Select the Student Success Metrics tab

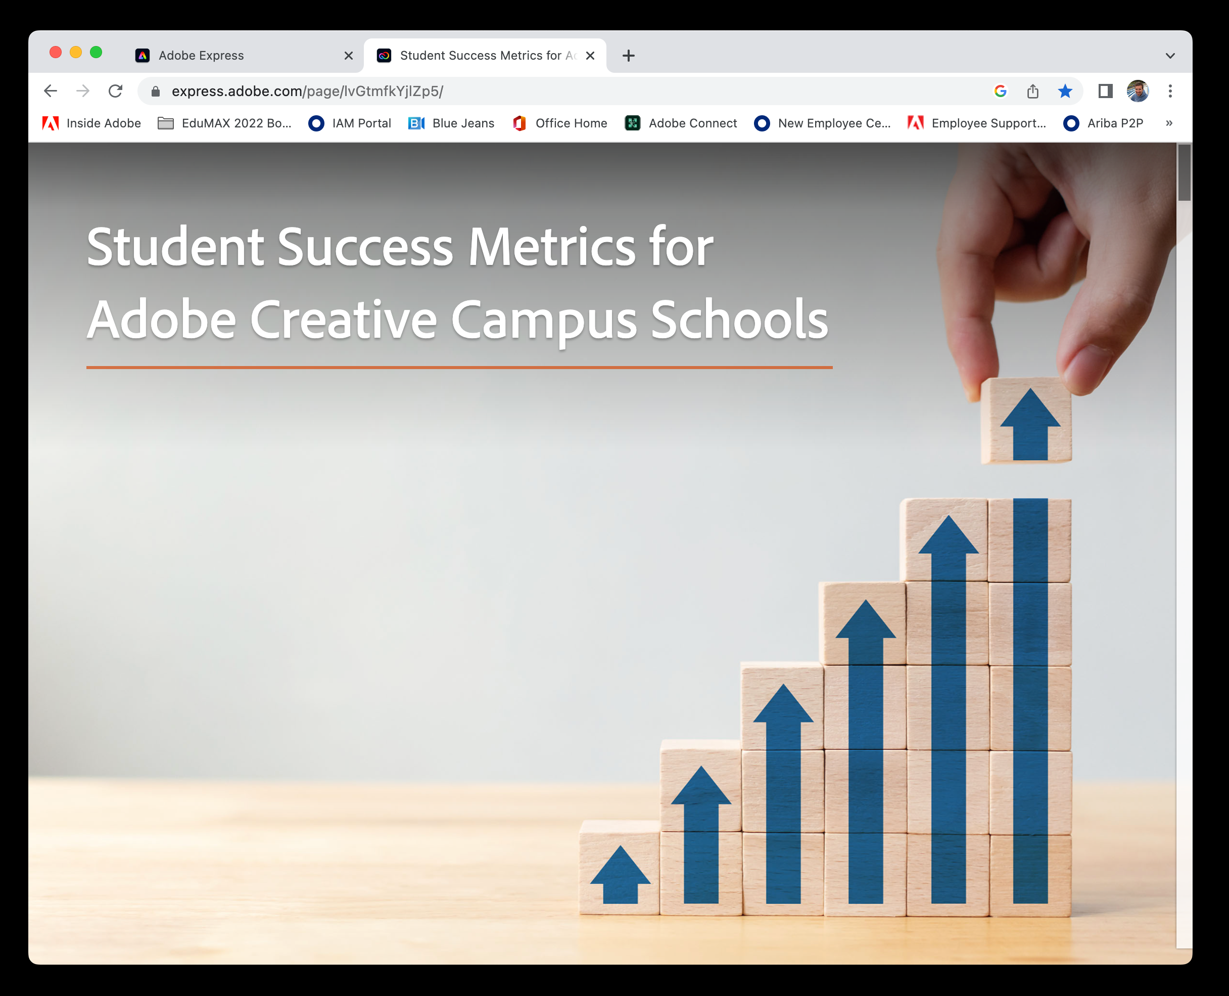coord(482,56)
